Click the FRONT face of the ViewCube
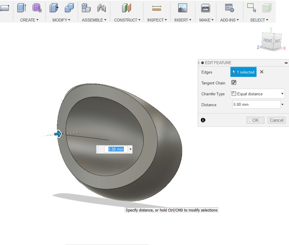The width and height of the screenshot is (289, 245). tap(267, 41)
